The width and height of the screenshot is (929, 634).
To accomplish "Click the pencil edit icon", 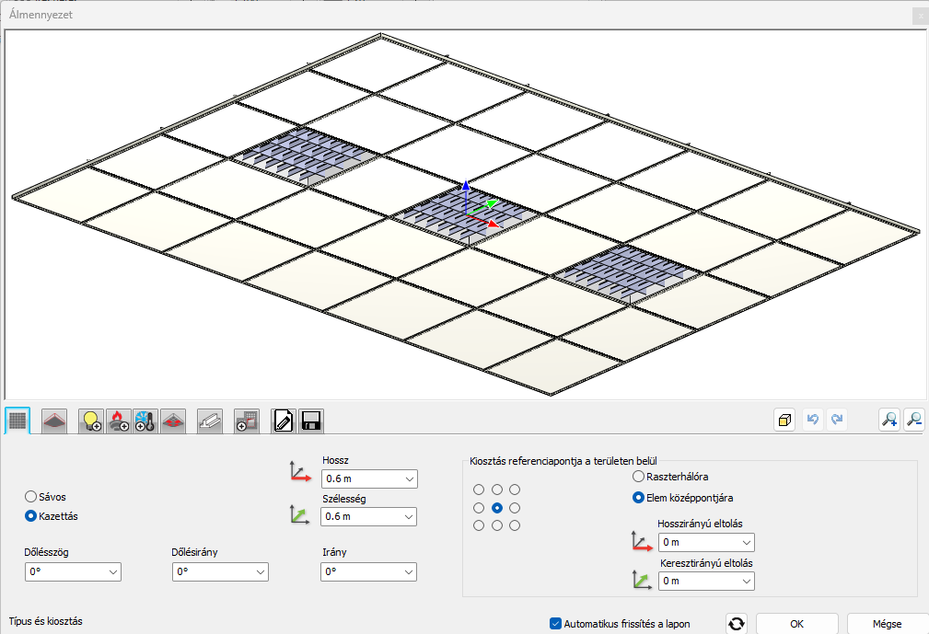I will click(x=284, y=421).
